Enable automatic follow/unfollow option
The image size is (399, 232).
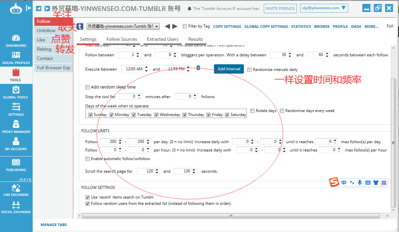point(87,159)
